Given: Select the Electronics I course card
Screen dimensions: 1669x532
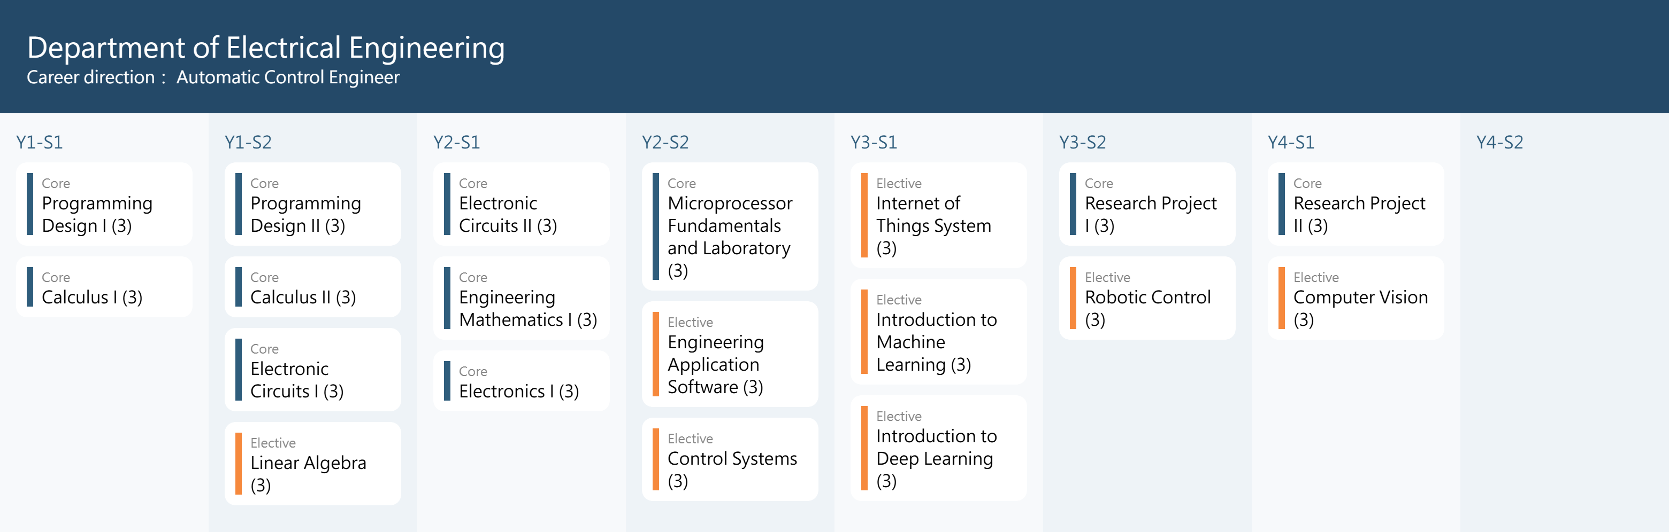Looking at the screenshot, I should click(x=521, y=380).
